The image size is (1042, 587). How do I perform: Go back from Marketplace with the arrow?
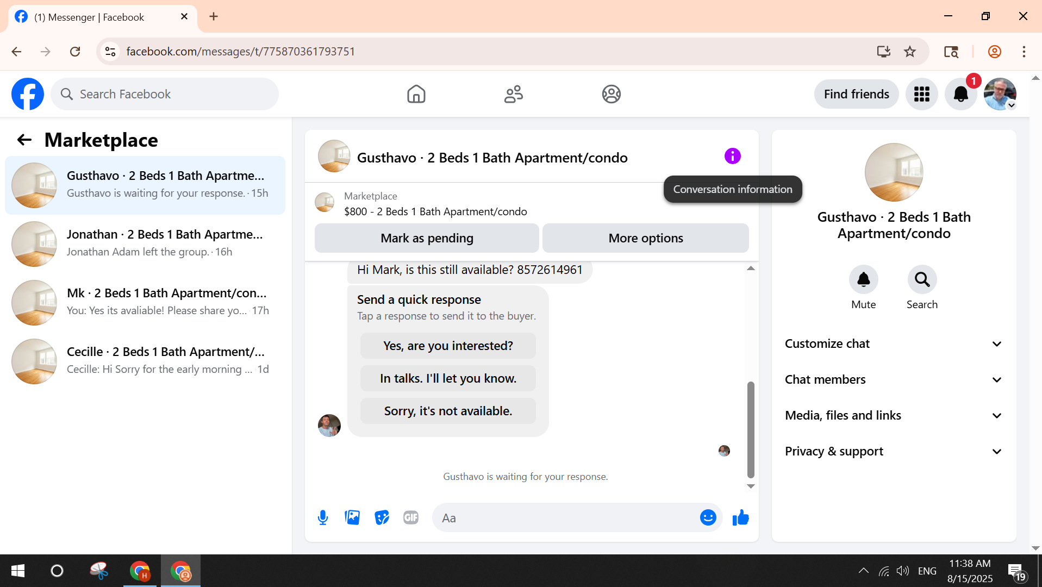(24, 140)
